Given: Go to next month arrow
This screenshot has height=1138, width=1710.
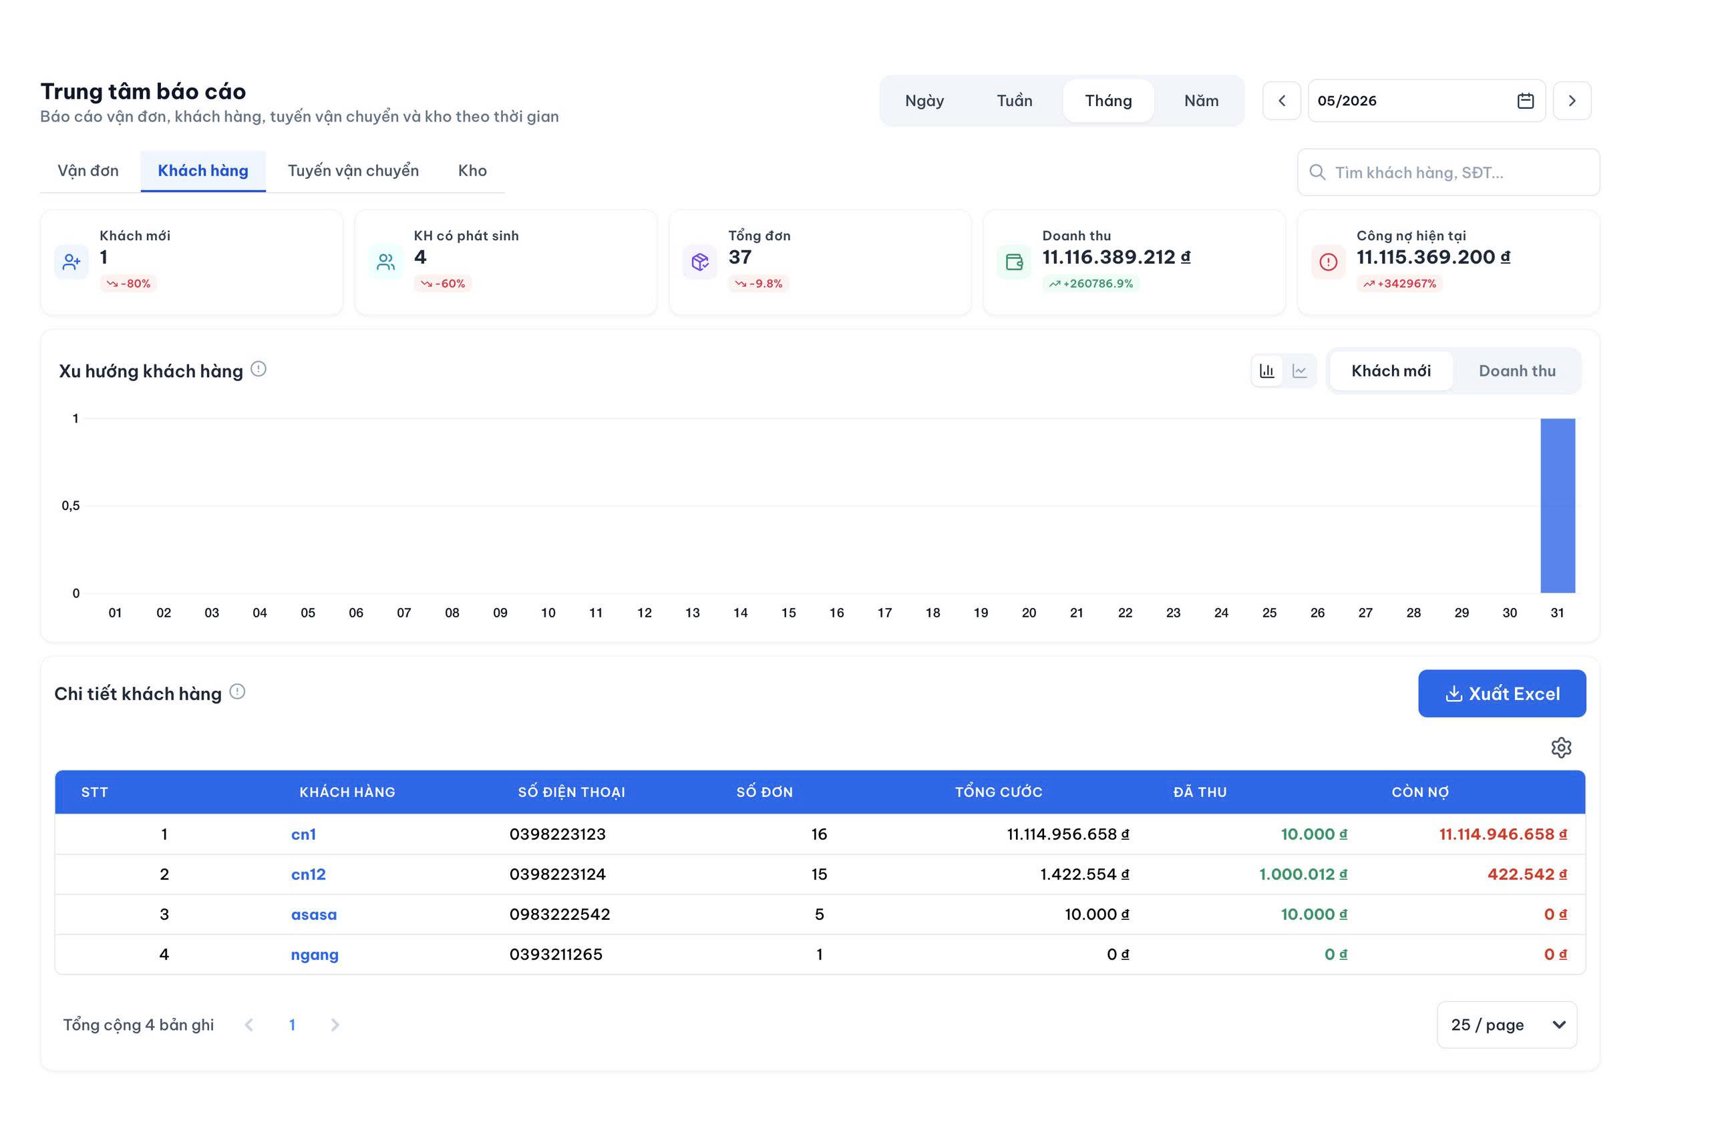Looking at the screenshot, I should tap(1572, 101).
